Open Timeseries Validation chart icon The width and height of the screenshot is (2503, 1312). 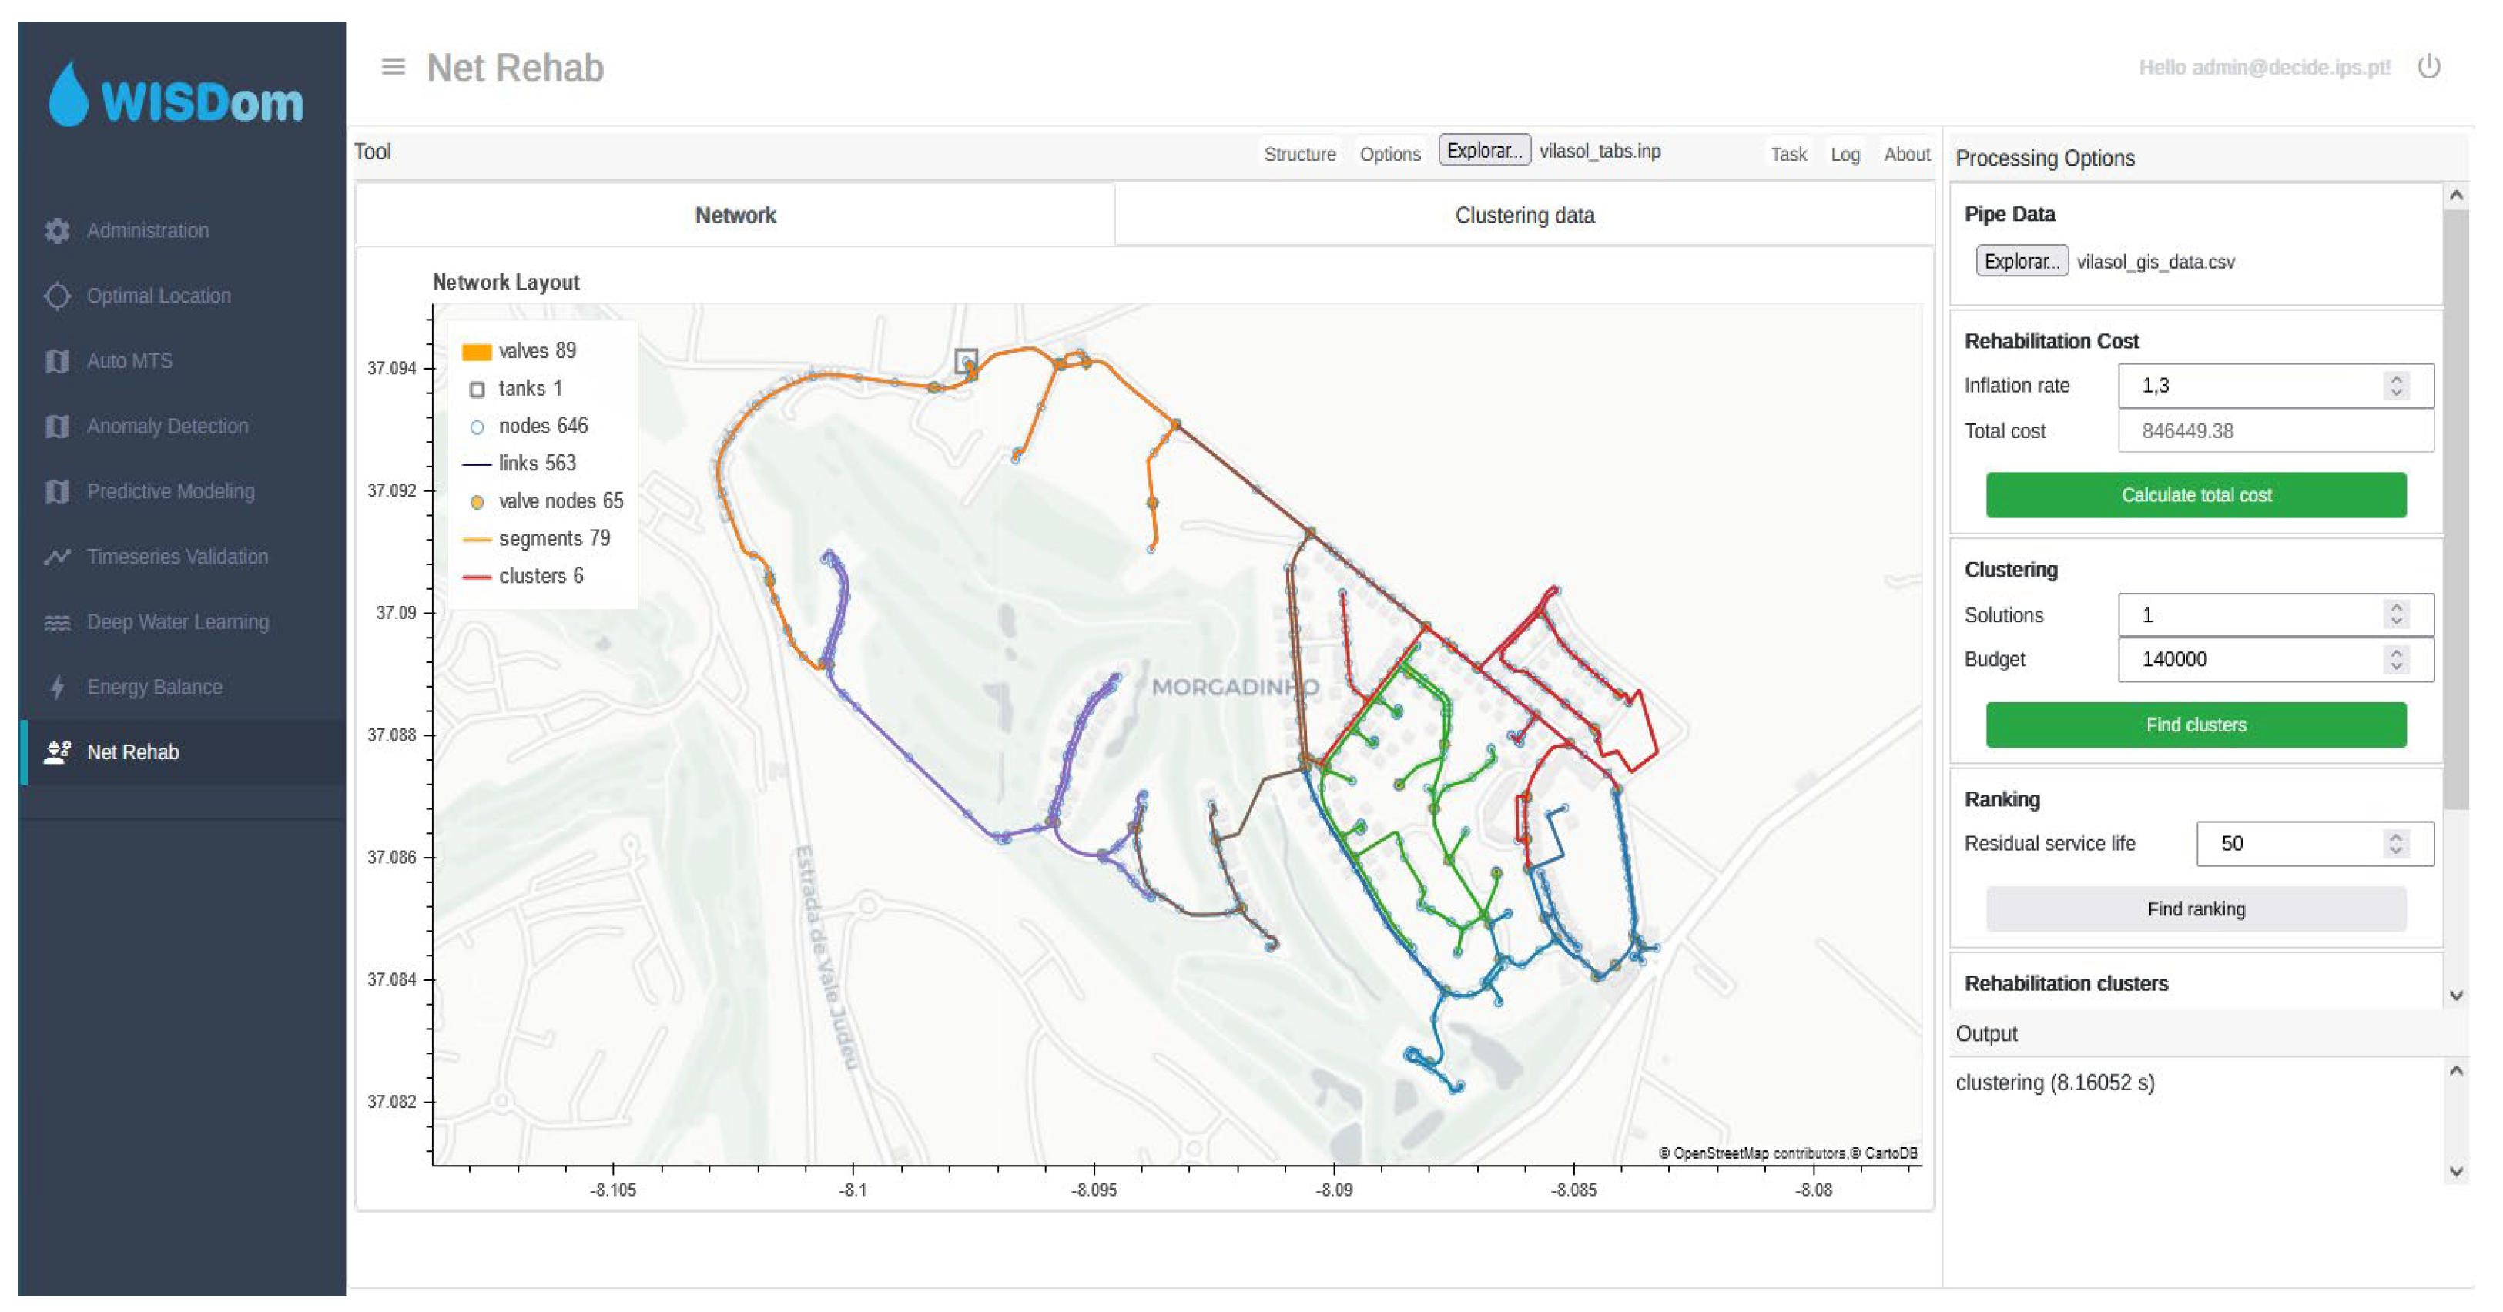57,557
